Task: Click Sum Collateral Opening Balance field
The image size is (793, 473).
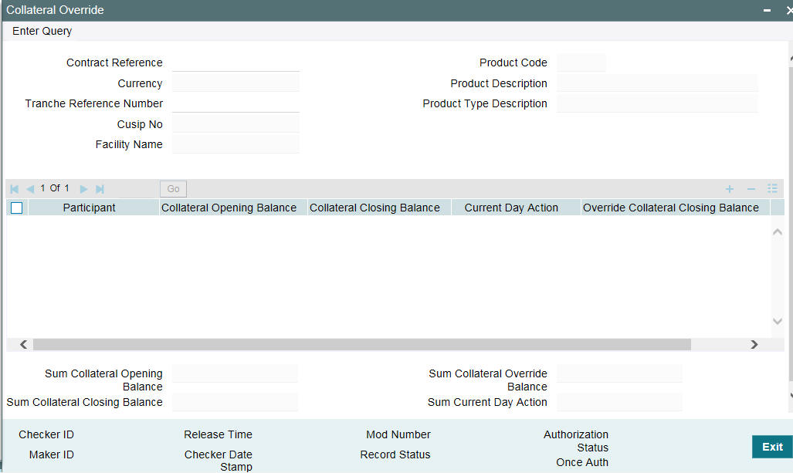Action: pos(236,373)
